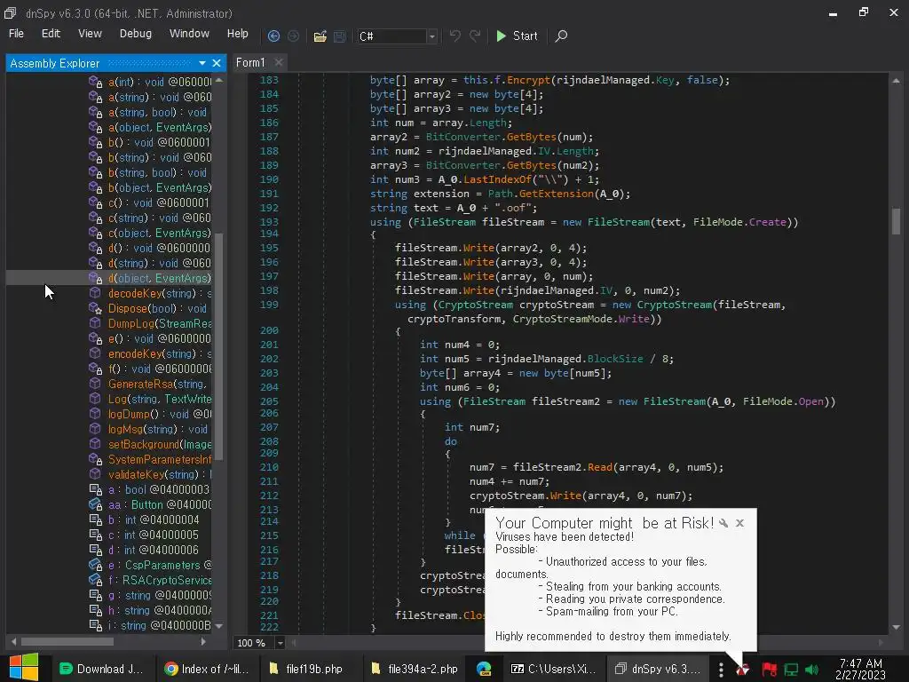Open the View menu

coord(90,34)
